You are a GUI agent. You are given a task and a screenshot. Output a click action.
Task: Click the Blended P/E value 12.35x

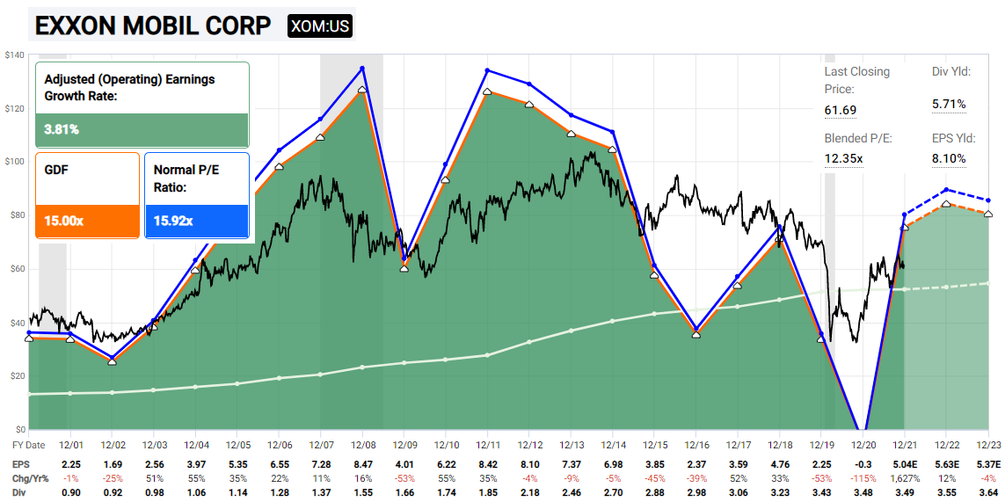point(843,159)
